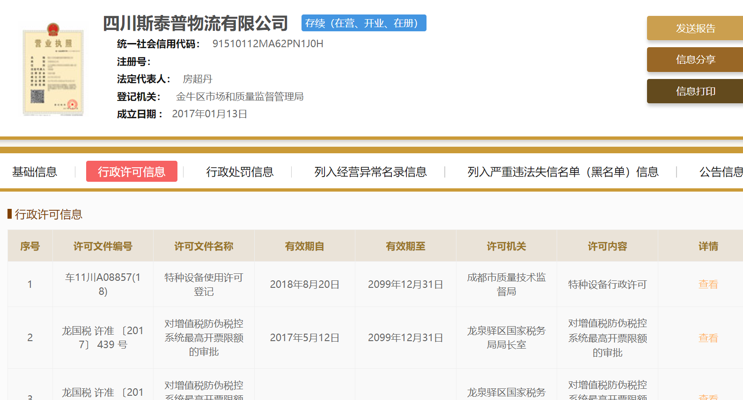Click the 有效期自 column header
Screen dimensions: 743x400
point(305,246)
